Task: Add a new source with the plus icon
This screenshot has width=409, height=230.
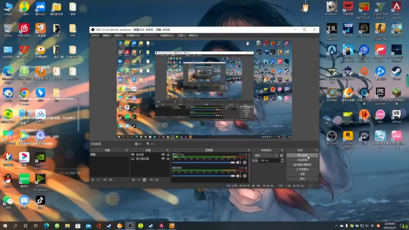Action: pos(133,180)
